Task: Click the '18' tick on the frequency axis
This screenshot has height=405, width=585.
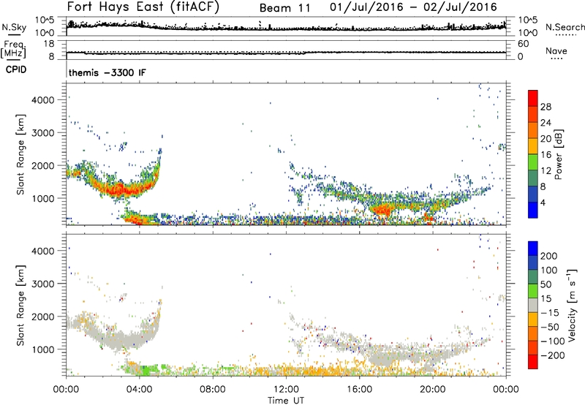Action: 49,43
